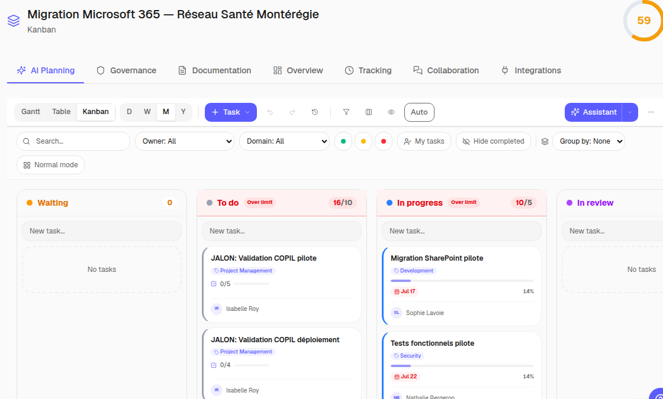Click the stacked layers icon near Group by
The image size is (663, 399).
tap(545, 141)
